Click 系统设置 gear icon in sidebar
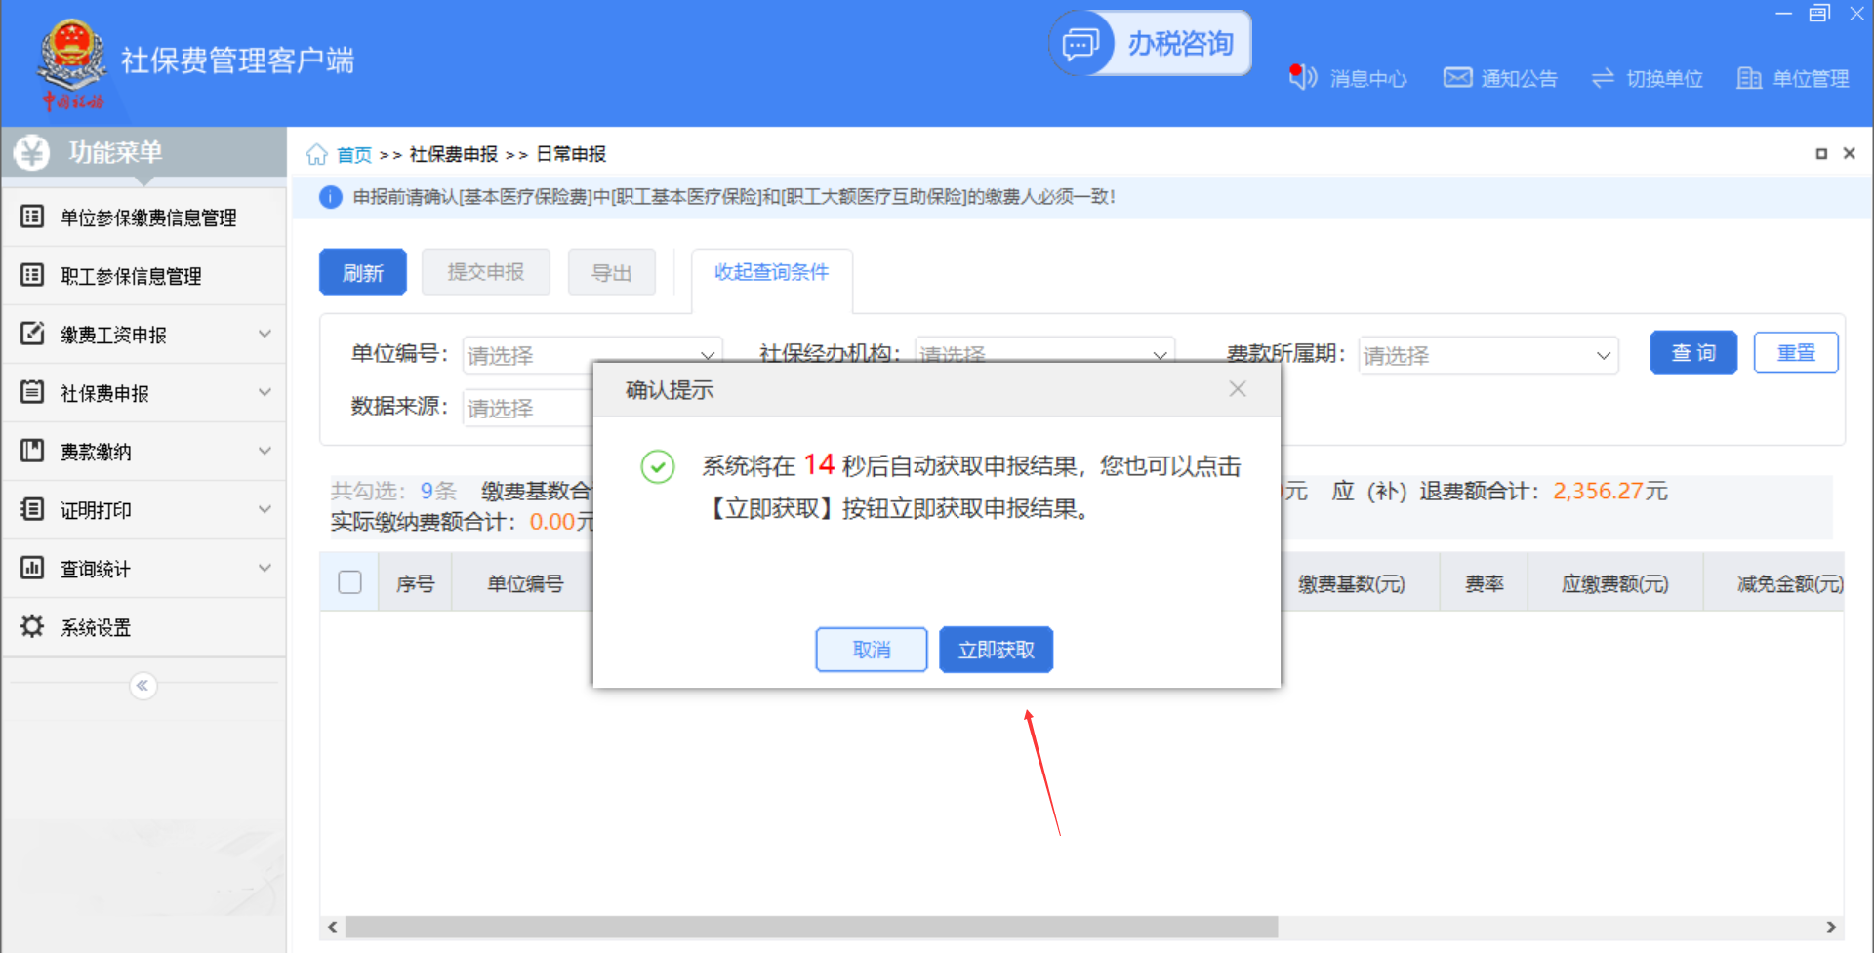The width and height of the screenshot is (1874, 953). point(32,626)
